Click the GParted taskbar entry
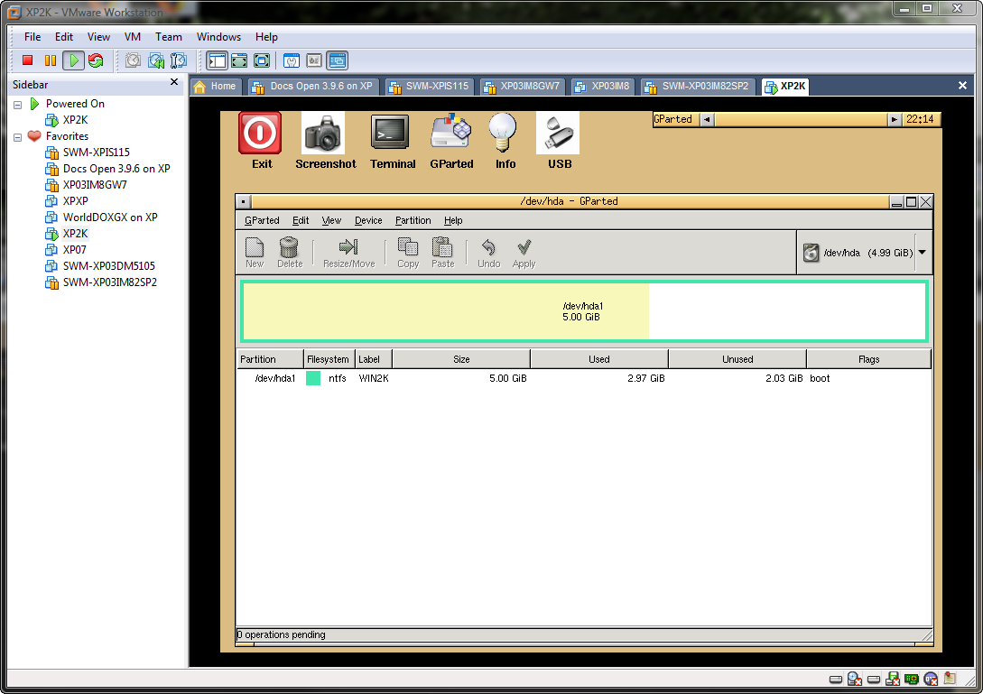This screenshot has height=694, width=983. (675, 119)
